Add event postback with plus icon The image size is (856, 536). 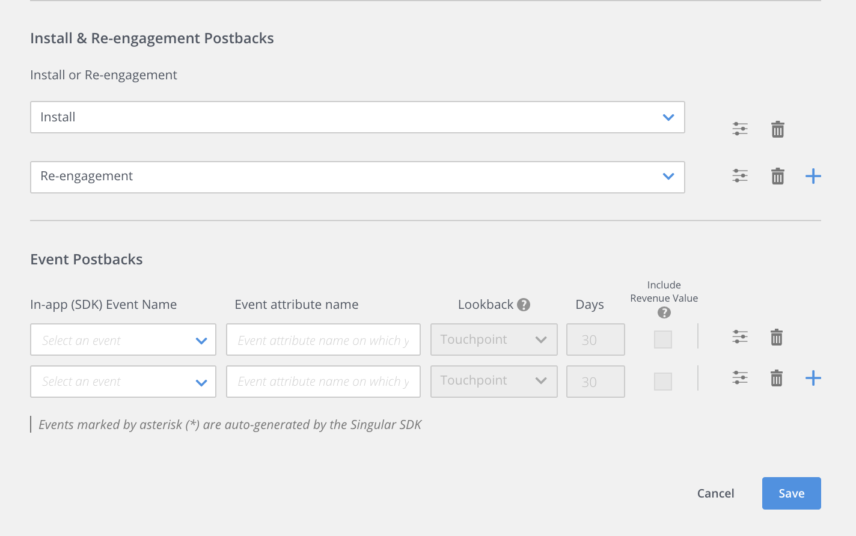[x=813, y=378]
